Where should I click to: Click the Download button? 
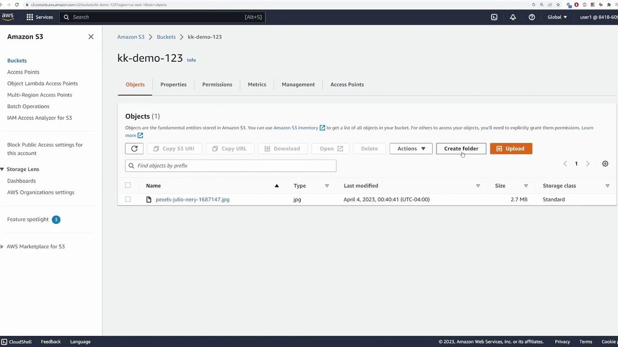click(x=282, y=148)
